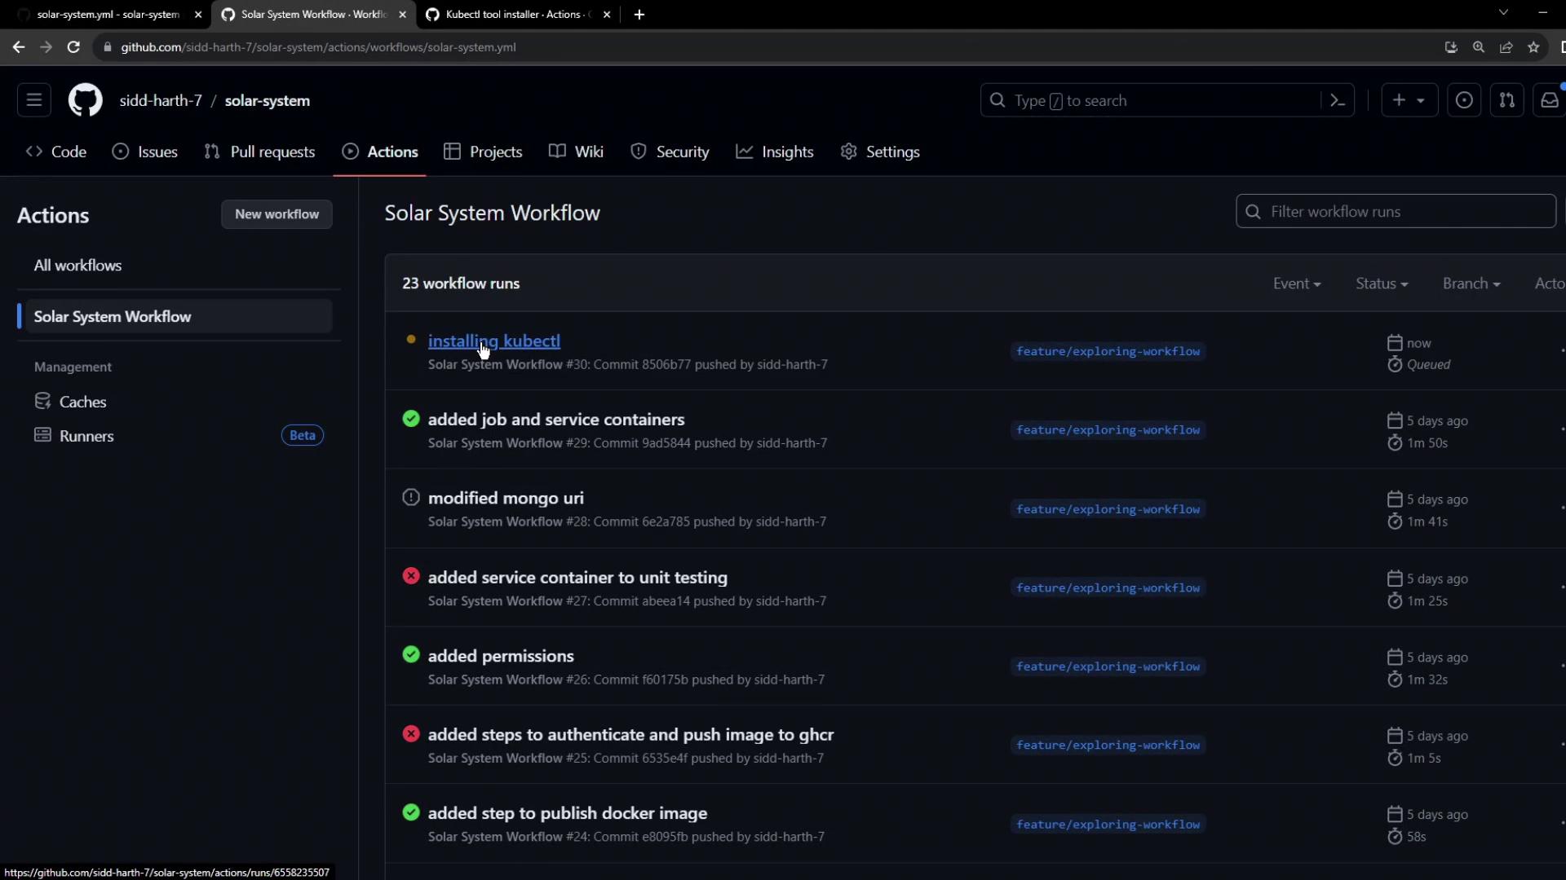Click the New workflow button
1566x880 pixels.
click(x=276, y=214)
